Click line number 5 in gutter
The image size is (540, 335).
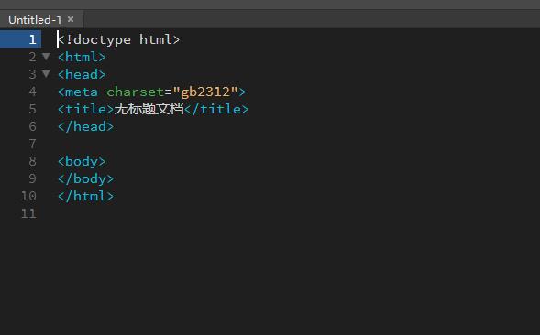click(32, 109)
